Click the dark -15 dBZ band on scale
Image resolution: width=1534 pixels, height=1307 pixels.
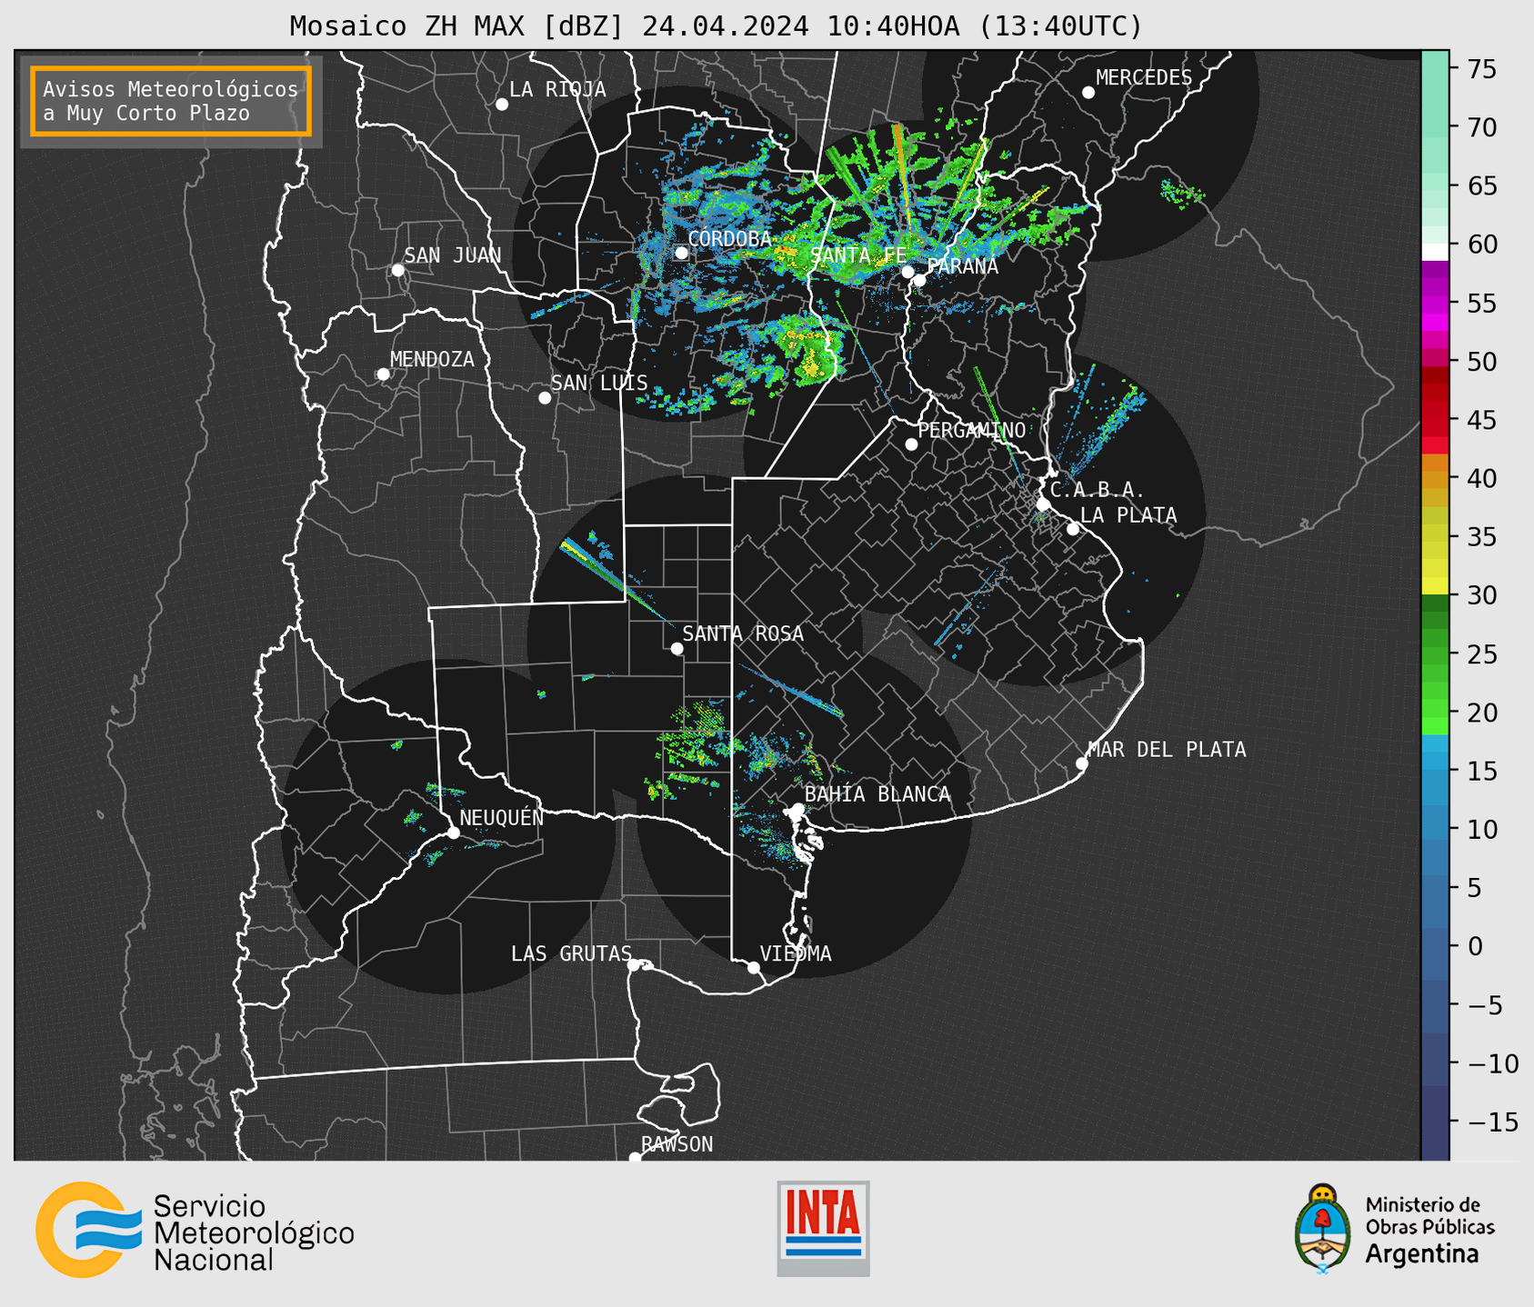(1435, 1122)
